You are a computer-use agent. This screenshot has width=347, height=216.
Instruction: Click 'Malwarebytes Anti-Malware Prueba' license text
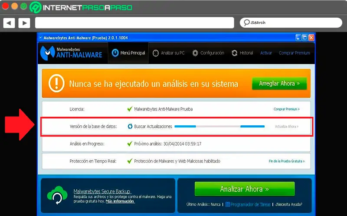pos(164,109)
